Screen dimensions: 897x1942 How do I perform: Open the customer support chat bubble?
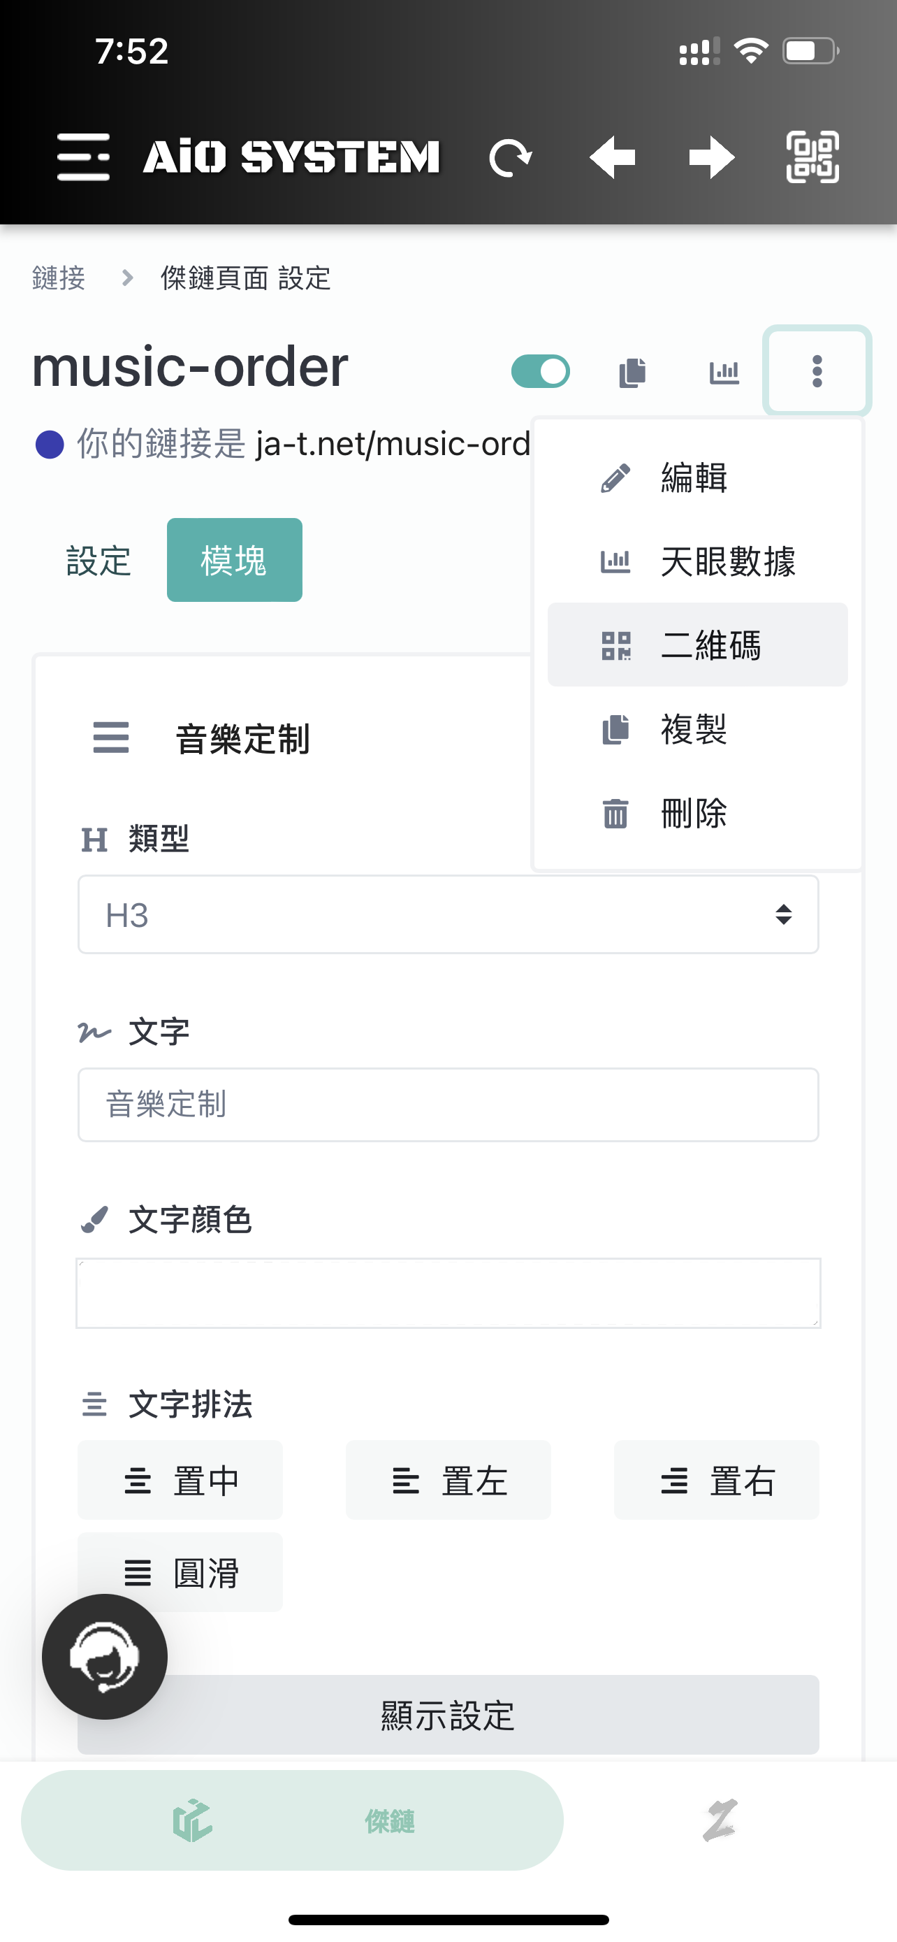(x=105, y=1656)
